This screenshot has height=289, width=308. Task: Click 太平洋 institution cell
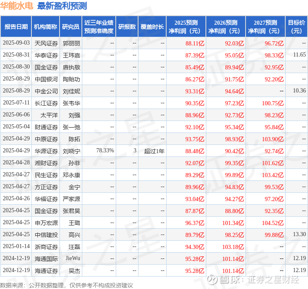point(49,115)
